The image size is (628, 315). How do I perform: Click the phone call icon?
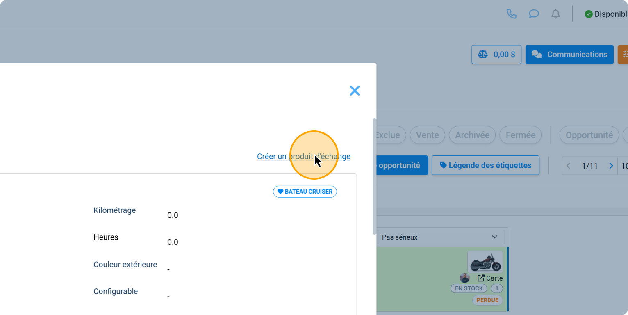click(x=511, y=14)
